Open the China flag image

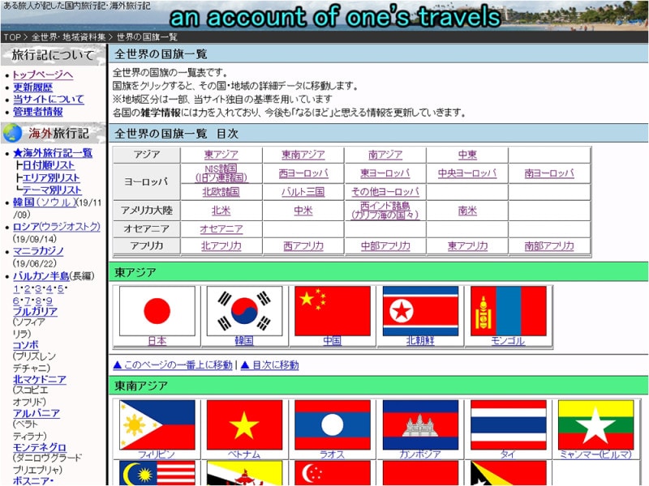332,311
